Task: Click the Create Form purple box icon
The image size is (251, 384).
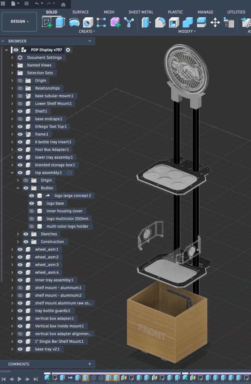Action: coord(115,22)
